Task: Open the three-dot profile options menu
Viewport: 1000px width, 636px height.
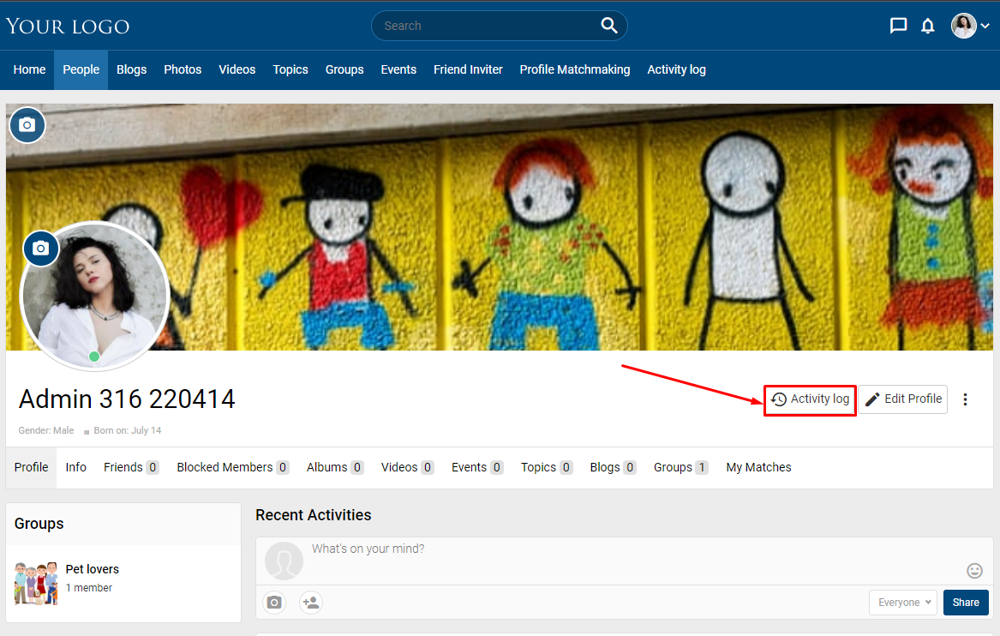Action: click(x=965, y=399)
